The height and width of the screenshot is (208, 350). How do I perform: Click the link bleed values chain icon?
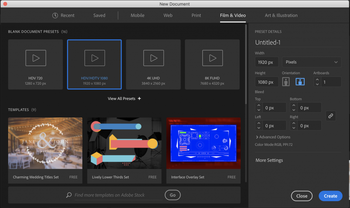point(331,116)
